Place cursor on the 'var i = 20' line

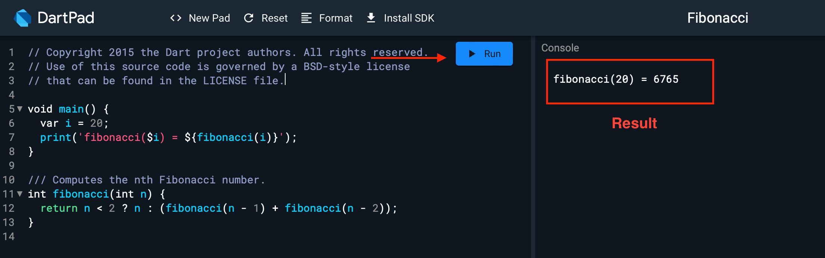74,123
